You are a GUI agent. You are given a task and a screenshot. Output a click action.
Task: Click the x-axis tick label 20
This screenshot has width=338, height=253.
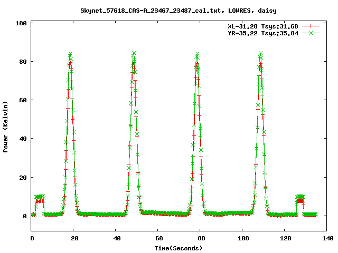click(73, 238)
